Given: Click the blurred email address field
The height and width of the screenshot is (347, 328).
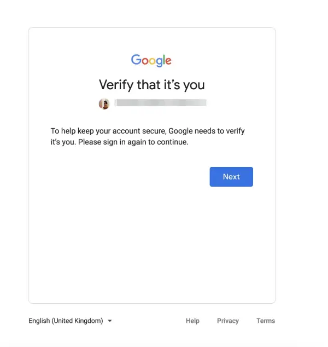Looking at the screenshot, I should [161, 103].
